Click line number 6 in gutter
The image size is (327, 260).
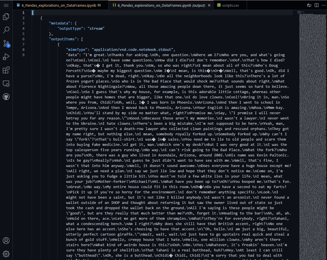click(x=23, y=39)
